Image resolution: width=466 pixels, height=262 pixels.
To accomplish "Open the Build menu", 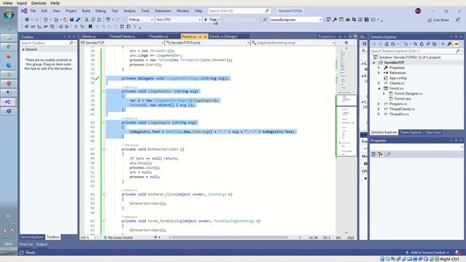I will [86, 11].
